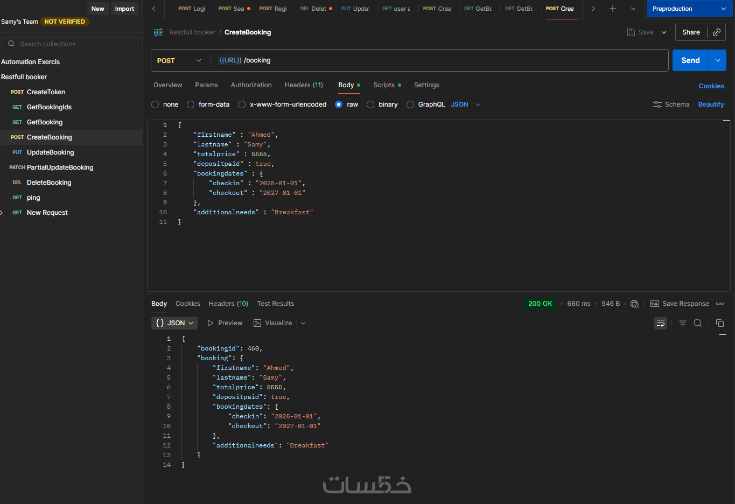Expand the Send button options arrow
This screenshot has height=504, width=735.
pyautogui.click(x=718, y=60)
